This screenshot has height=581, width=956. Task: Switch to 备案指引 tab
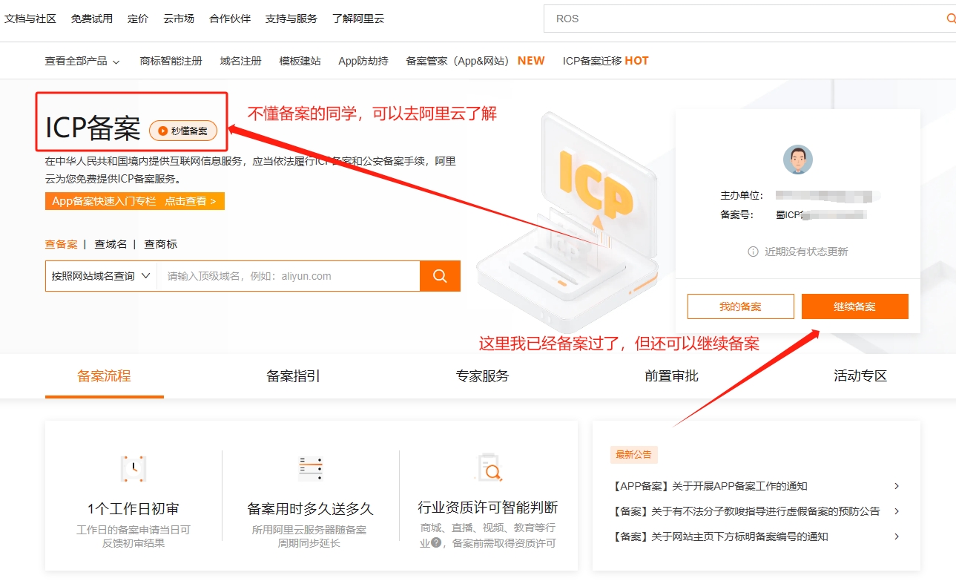pyautogui.click(x=293, y=375)
